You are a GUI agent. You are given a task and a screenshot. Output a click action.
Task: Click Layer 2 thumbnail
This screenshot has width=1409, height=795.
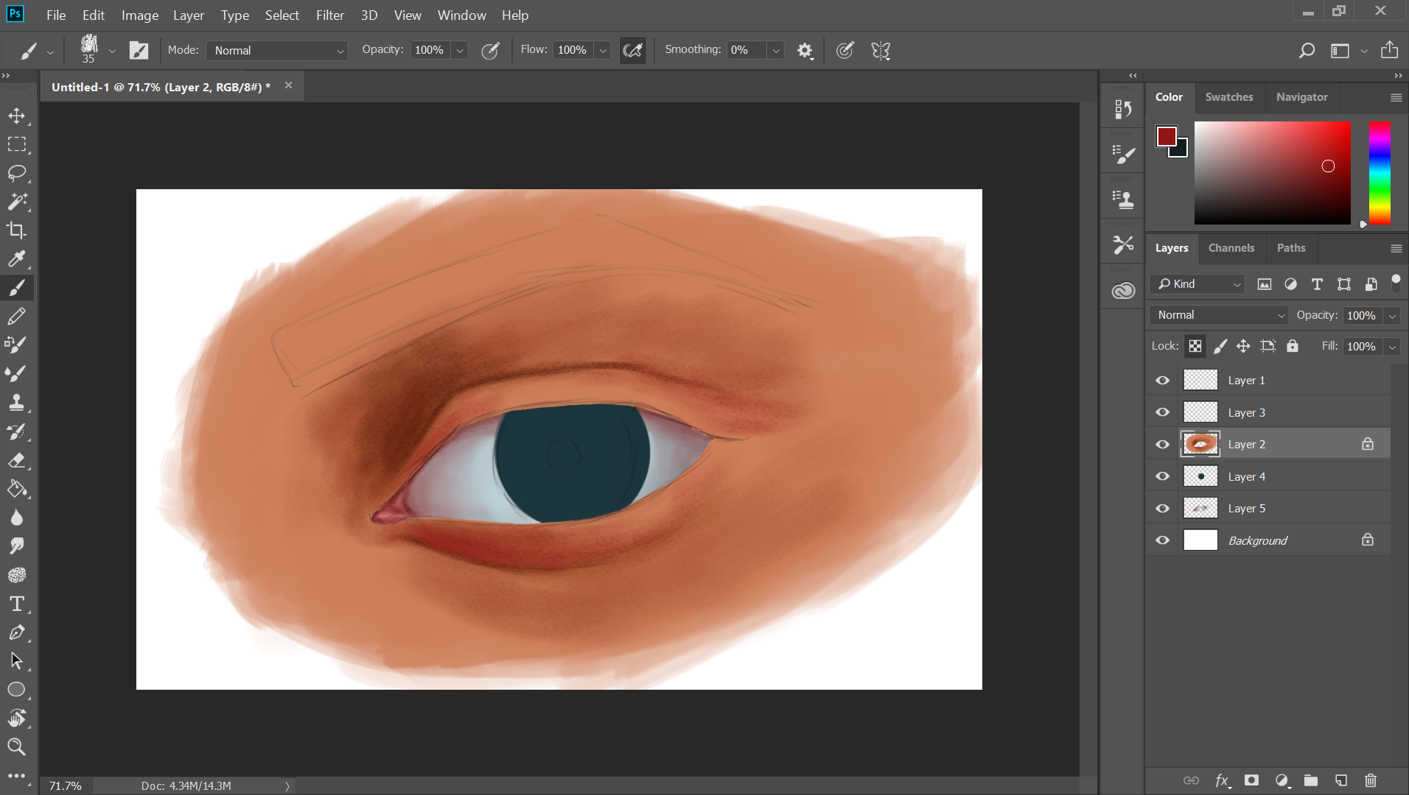1200,445
